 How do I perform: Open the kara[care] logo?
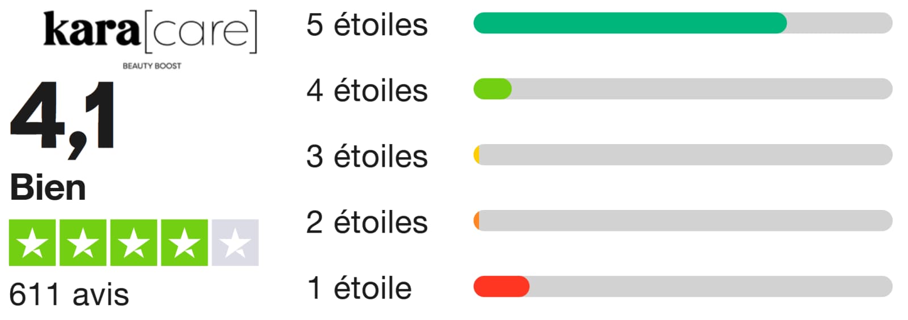150,31
